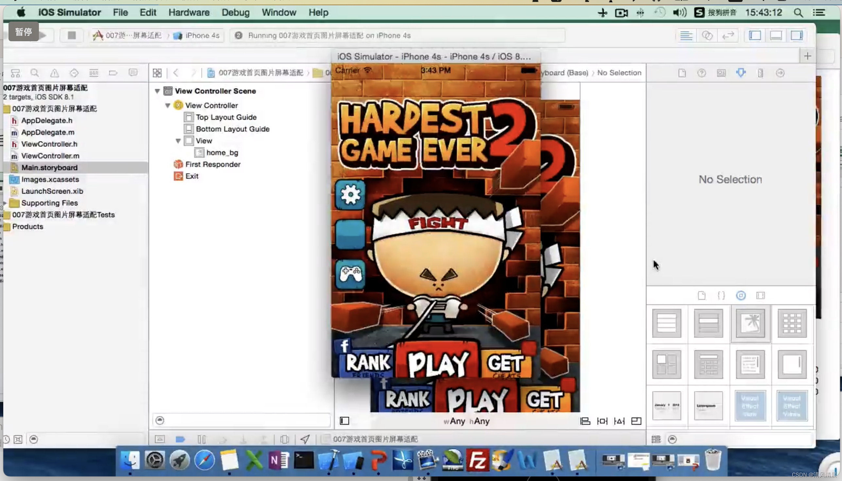The image size is (842, 481).
Task: Add a new tab with plus button
Action: coord(807,56)
